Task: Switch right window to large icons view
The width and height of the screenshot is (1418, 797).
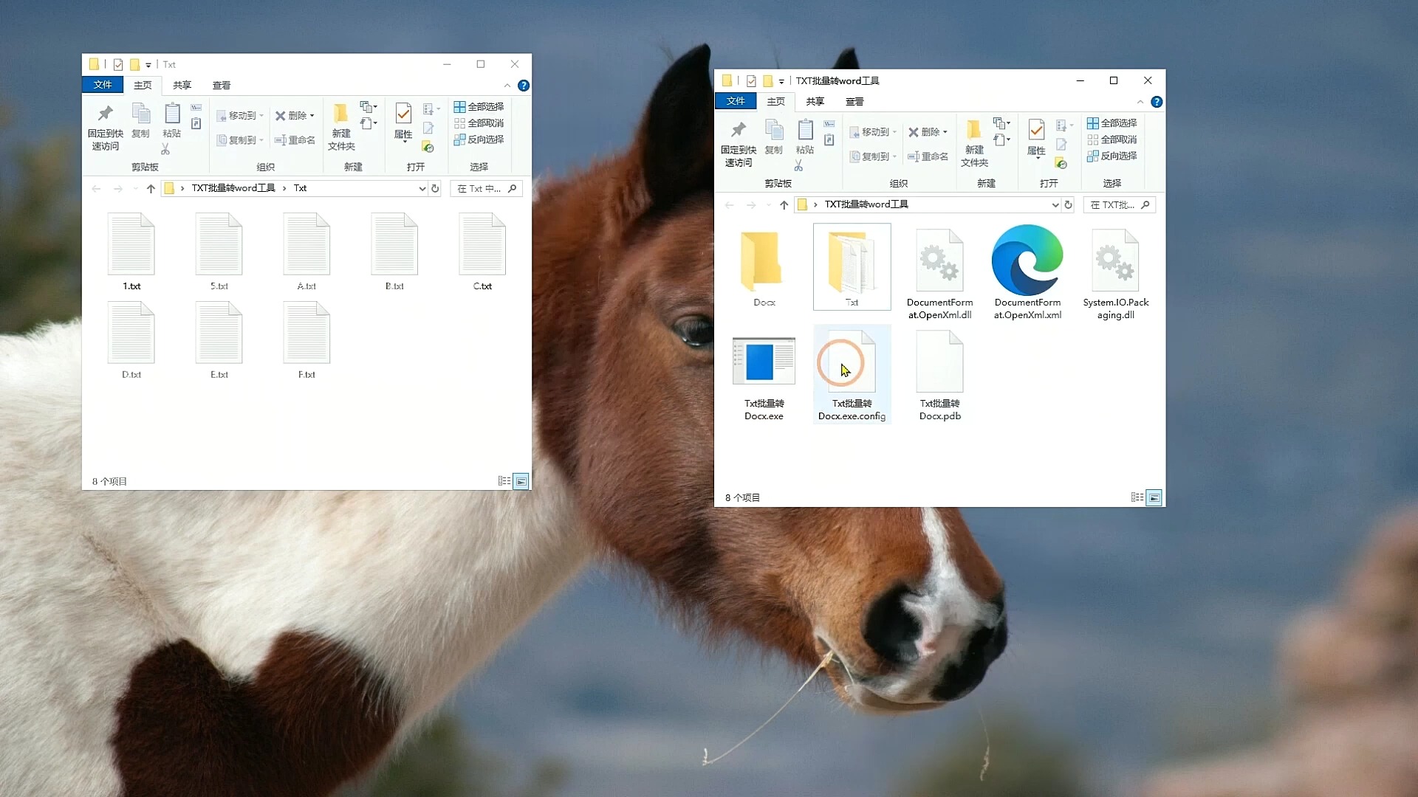Action: pos(1154,497)
